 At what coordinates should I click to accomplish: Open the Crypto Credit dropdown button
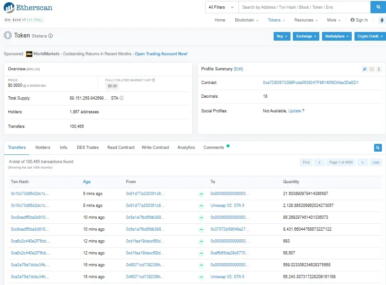pyautogui.click(x=370, y=36)
